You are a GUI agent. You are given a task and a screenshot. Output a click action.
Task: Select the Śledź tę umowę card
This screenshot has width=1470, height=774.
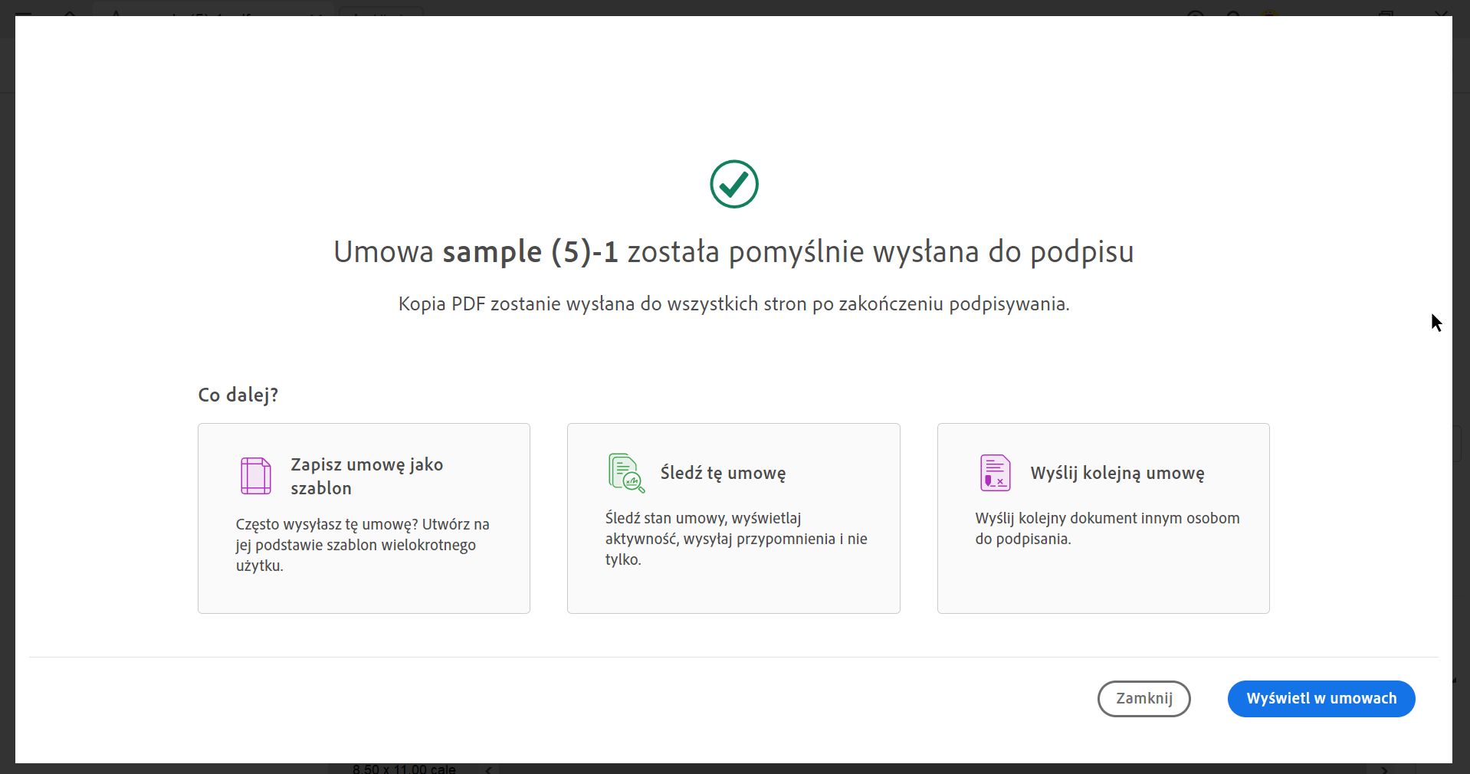point(733,518)
